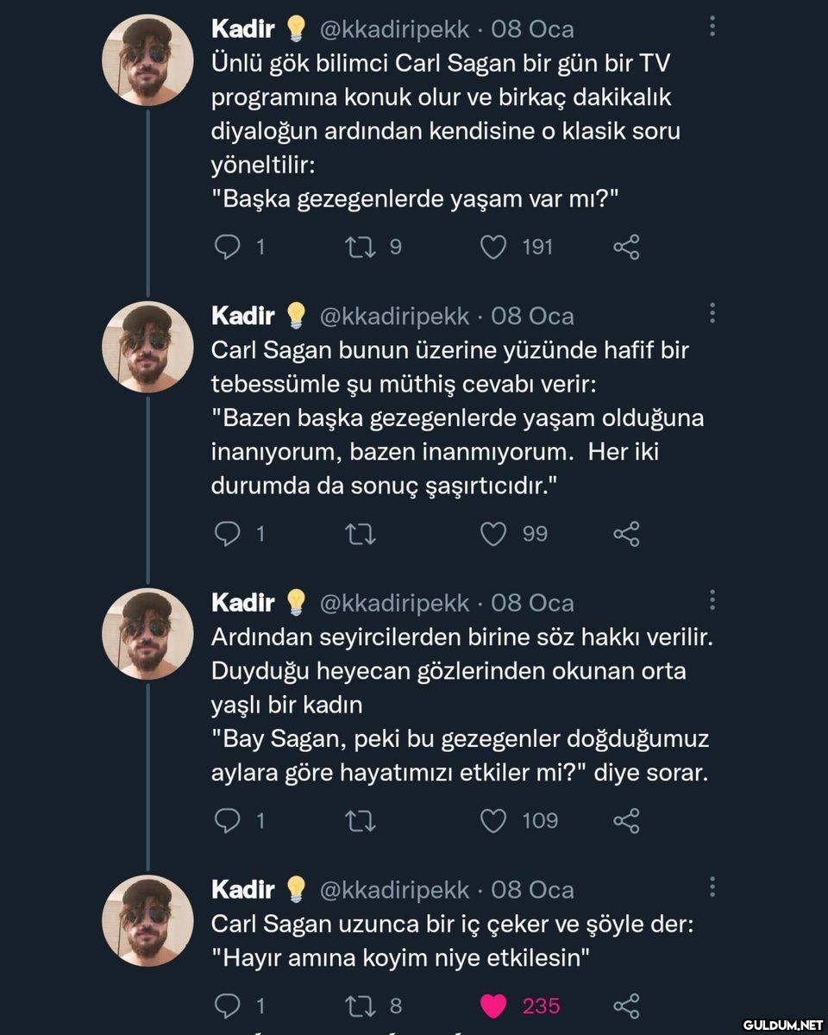Retweet the second tweet about Sagan's answer

click(x=358, y=534)
